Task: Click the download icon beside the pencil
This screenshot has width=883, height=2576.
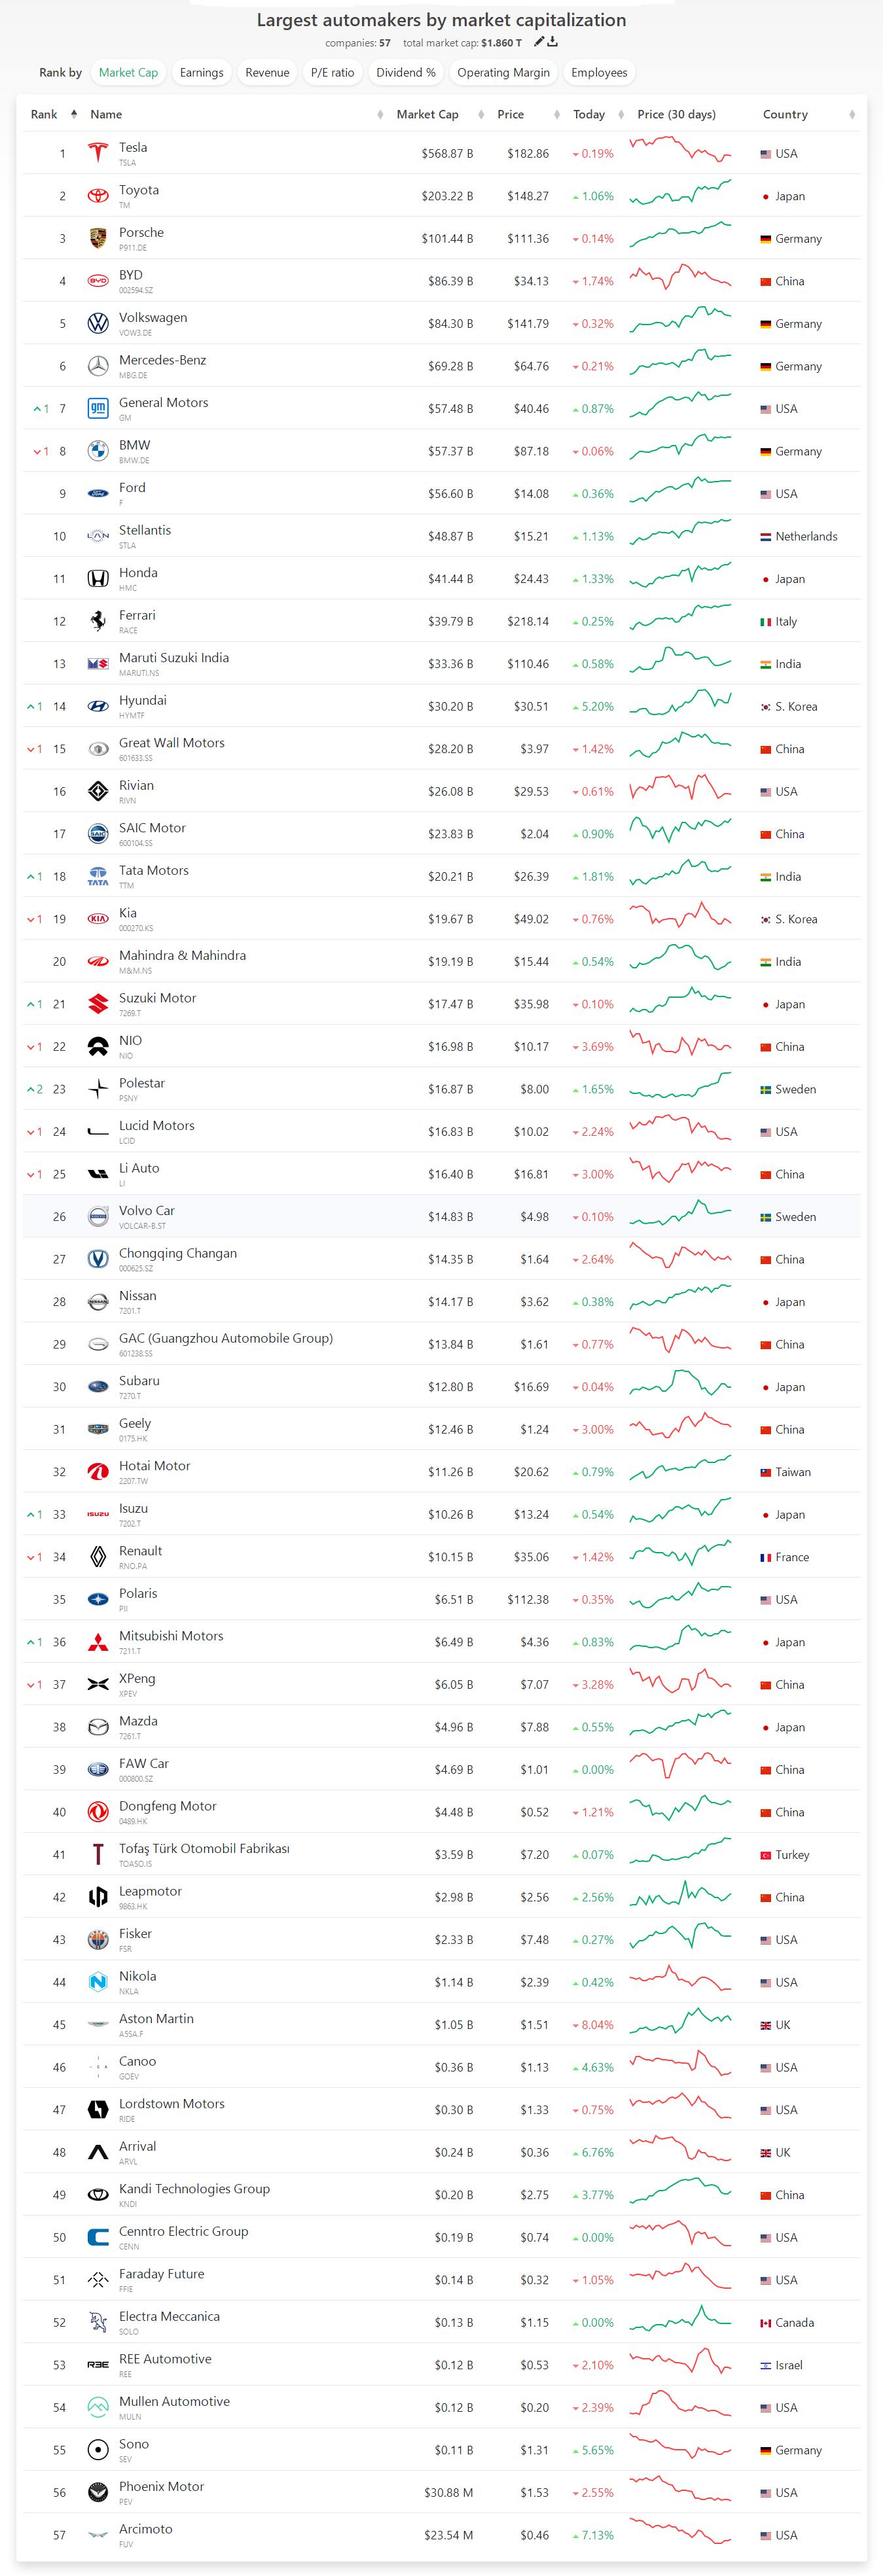Action: coord(552,42)
